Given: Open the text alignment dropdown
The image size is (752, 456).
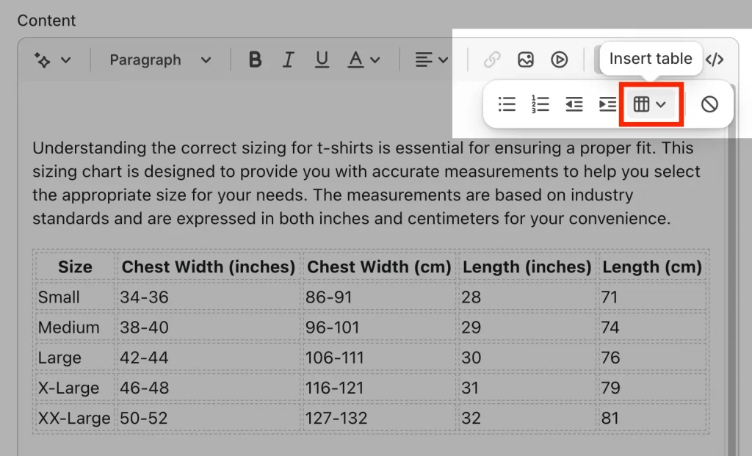Looking at the screenshot, I should pyautogui.click(x=431, y=60).
